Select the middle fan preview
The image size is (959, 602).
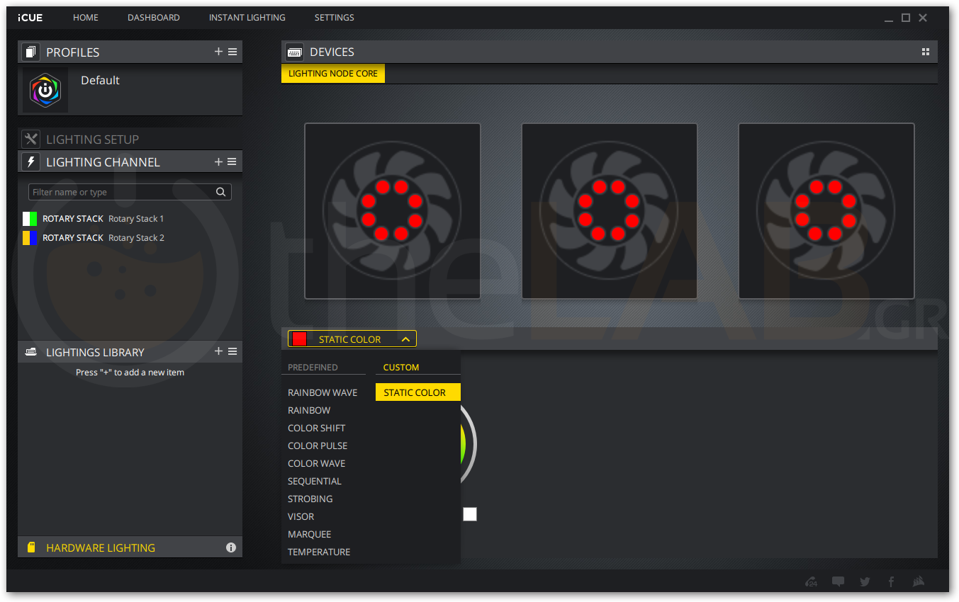(609, 210)
